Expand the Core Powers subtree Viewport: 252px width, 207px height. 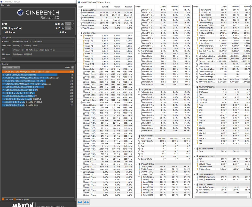[197, 43]
